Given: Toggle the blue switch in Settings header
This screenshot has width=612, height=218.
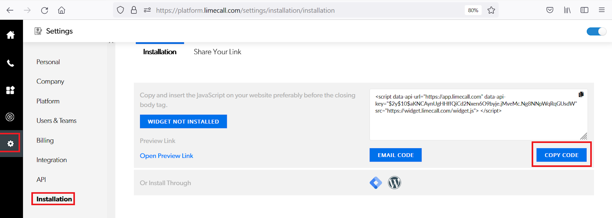Looking at the screenshot, I should (596, 31).
